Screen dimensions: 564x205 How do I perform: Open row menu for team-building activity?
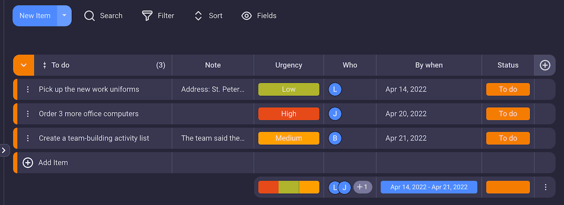pyautogui.click(x=28, y=138)
